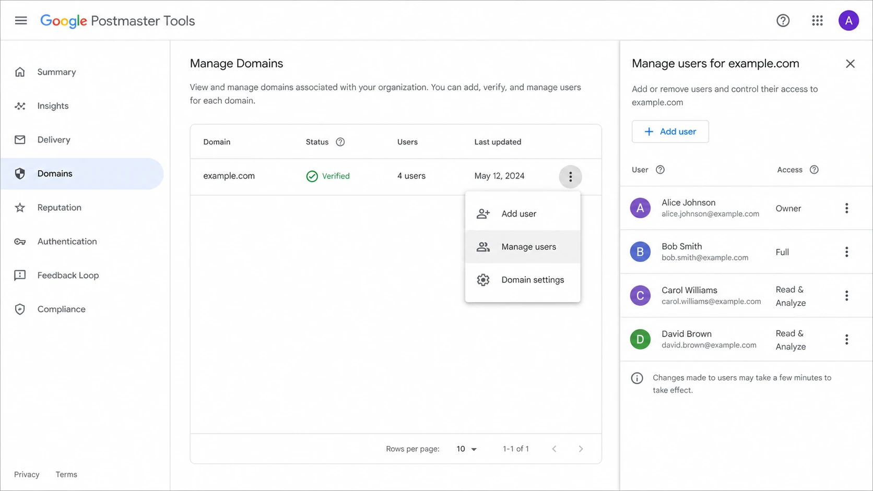Navigate to Delivery in sidebar
Viewport: 873px width, 491px height.
tap(82, 140)
